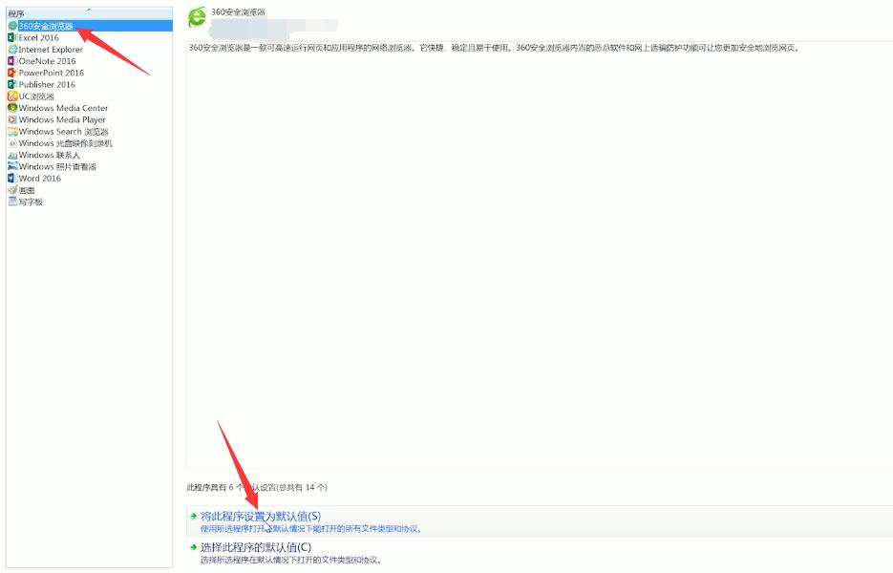Select 画图 in the program list
This screenshot has height=573, width=893.
27,190
